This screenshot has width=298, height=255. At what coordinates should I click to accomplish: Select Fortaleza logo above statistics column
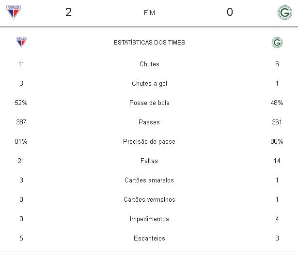[21, 42]
